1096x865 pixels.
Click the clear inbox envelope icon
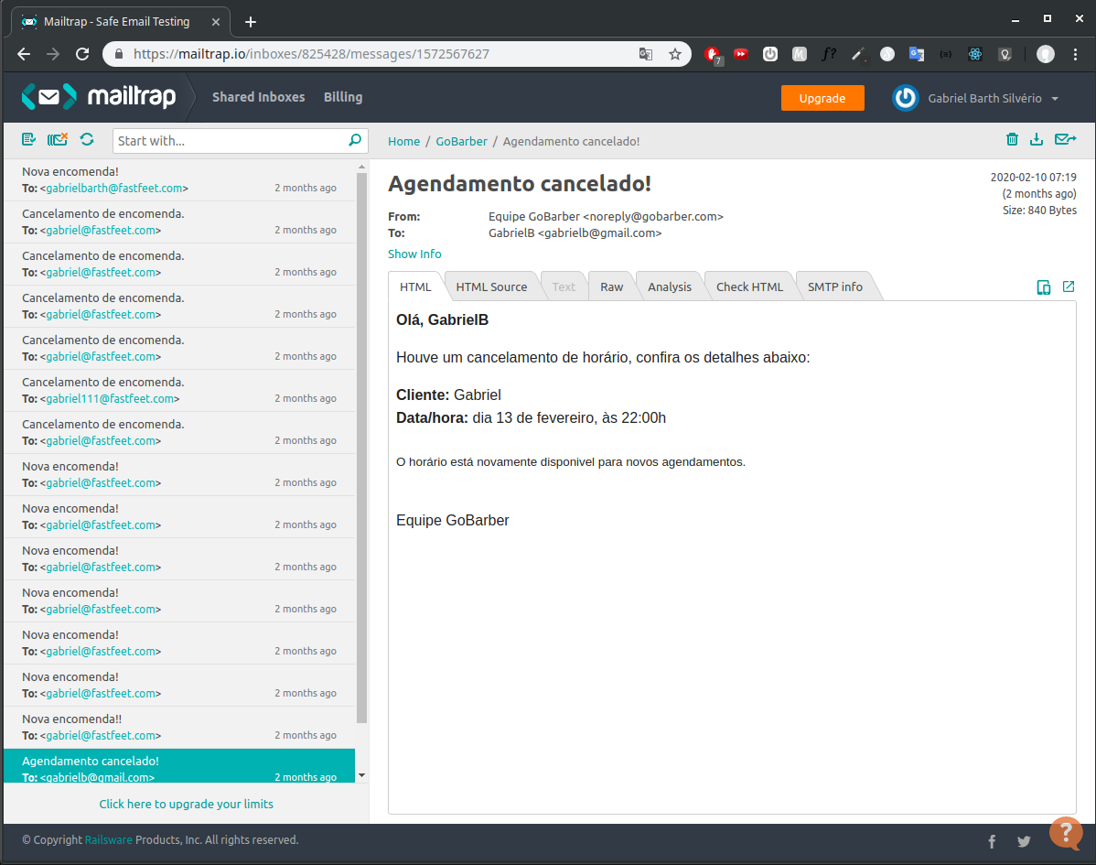58,139
